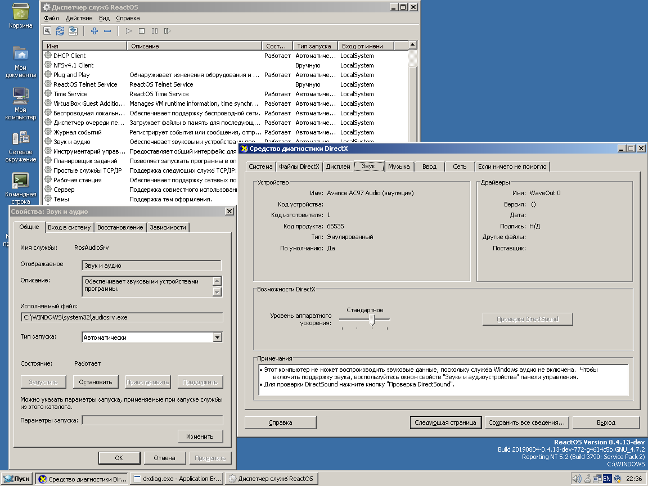Sort by the Описание column header
Screen dimensions: 648x486
tap(194, 46)
